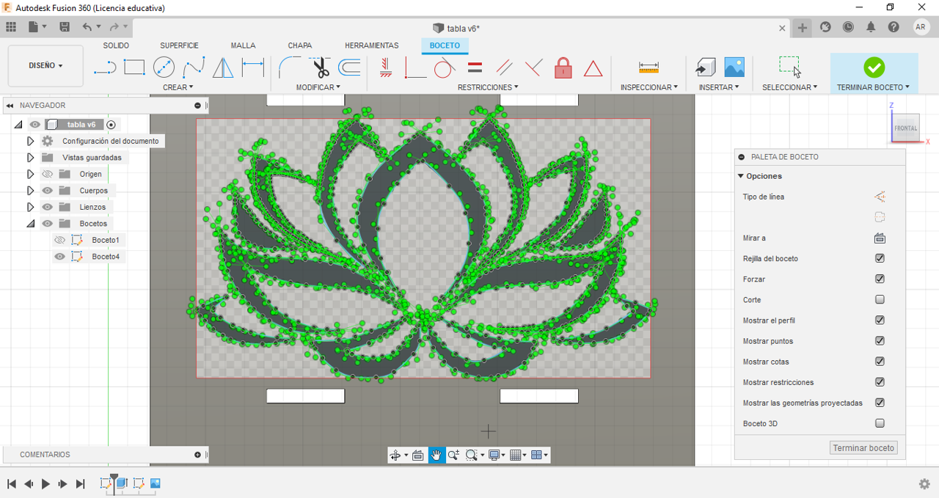Apply Equal constraint
This screenshot has height=498, width=939.
coord(475,68)
